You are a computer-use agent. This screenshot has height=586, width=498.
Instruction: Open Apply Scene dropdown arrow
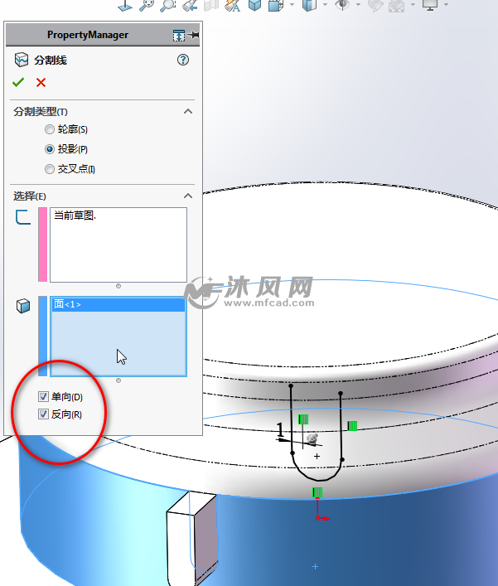click(x=413, y=4)
